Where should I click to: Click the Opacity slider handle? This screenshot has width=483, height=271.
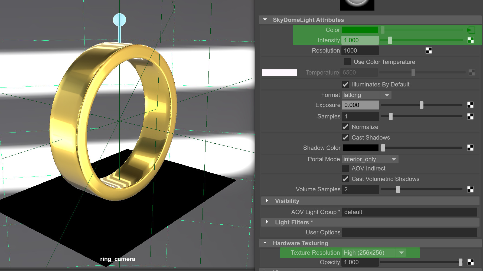click(461, 262)
